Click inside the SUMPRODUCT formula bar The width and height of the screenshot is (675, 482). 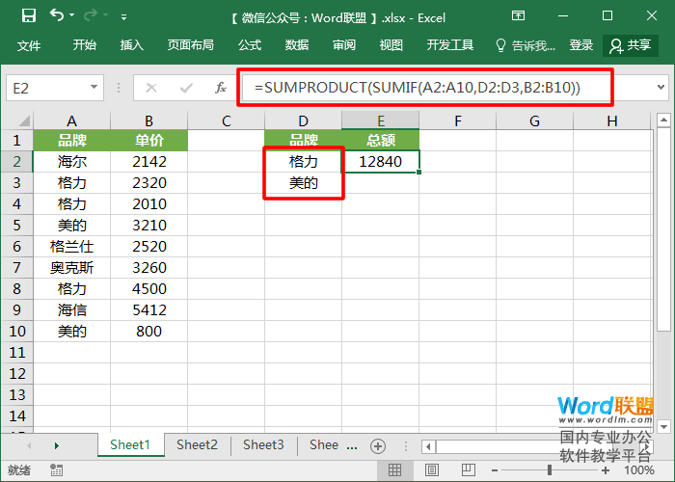click(x=425, y=88)
